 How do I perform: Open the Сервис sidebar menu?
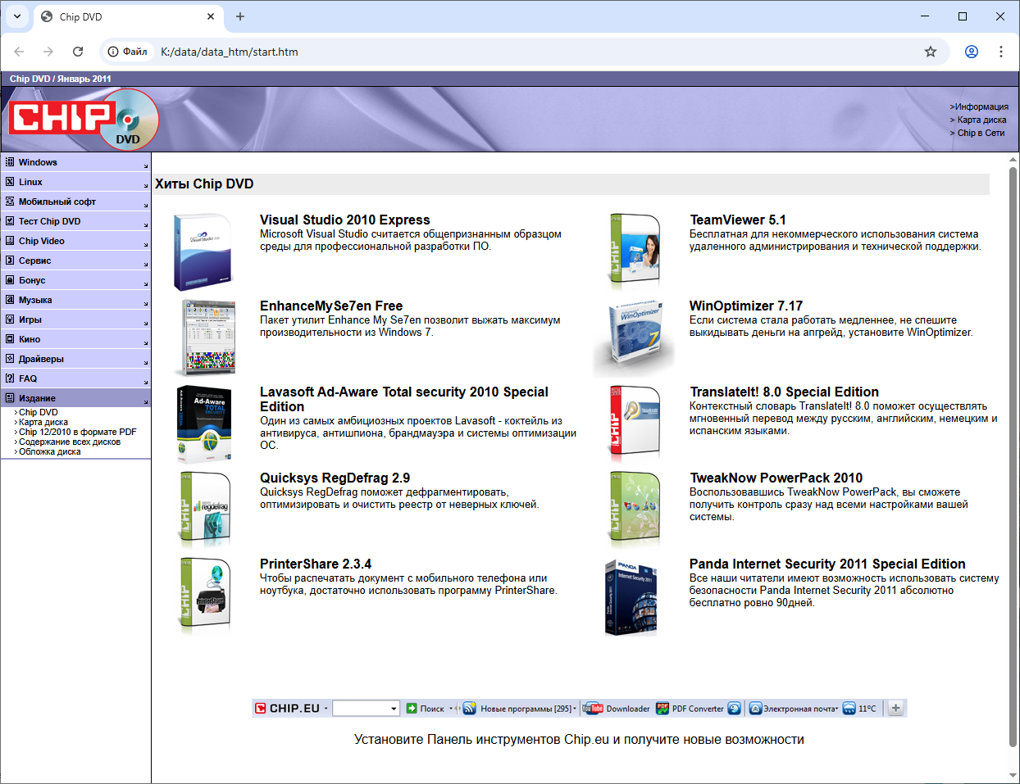(x=75, y=261)
